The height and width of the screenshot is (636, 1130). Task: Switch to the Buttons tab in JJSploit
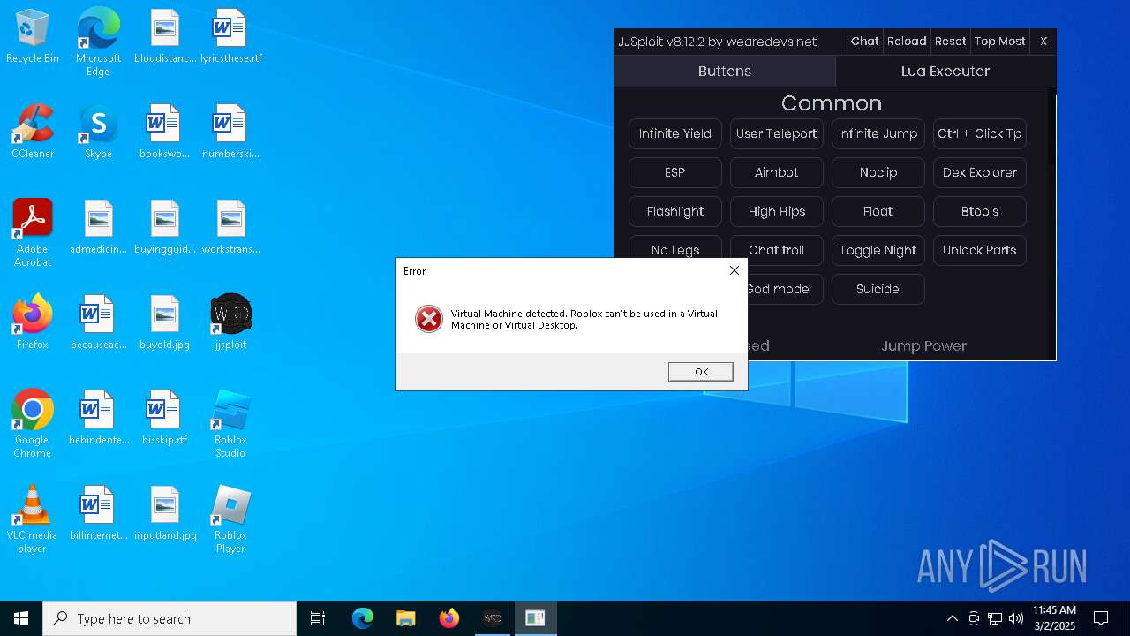tap(725, 72)
